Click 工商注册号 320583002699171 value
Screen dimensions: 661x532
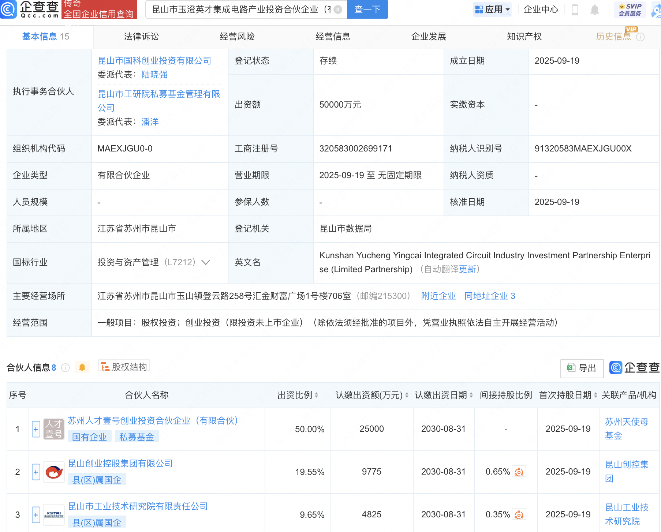(355, 149)
